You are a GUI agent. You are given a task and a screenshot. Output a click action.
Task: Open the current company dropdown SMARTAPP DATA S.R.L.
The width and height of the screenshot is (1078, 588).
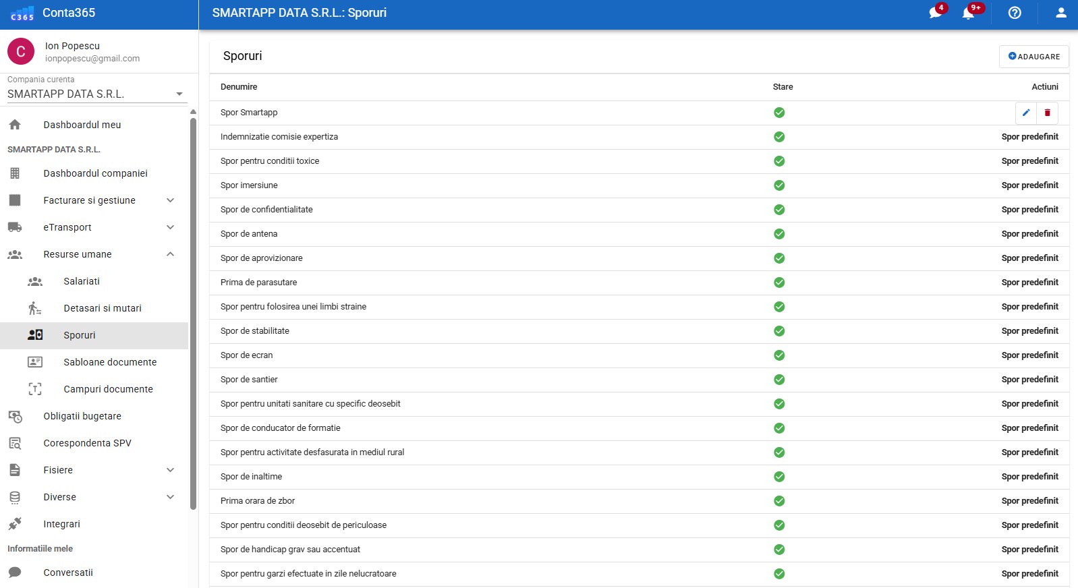click(95, 94)
